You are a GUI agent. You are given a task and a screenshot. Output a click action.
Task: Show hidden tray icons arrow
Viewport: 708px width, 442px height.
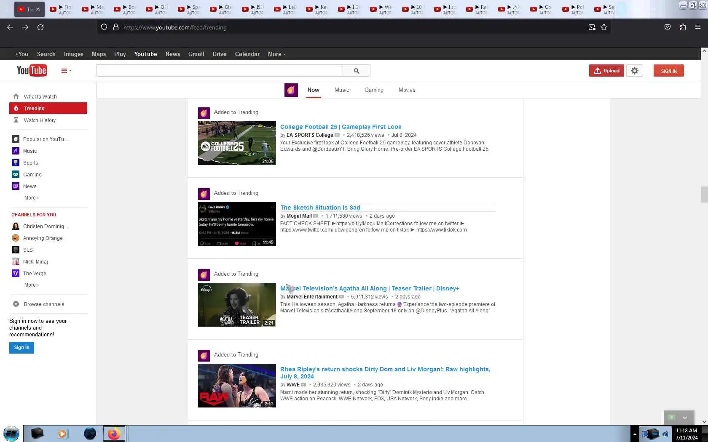(635, 434)
